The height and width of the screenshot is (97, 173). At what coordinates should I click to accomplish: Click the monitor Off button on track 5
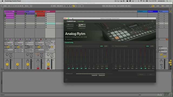(x=52, y=47)
